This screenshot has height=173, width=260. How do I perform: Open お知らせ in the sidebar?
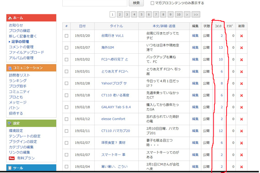coord(16,26)
